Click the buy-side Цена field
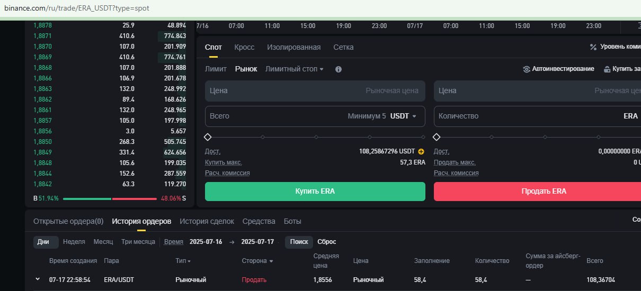Screen dimensions: 641x291 pyautogui.click(x=315, y=90)
